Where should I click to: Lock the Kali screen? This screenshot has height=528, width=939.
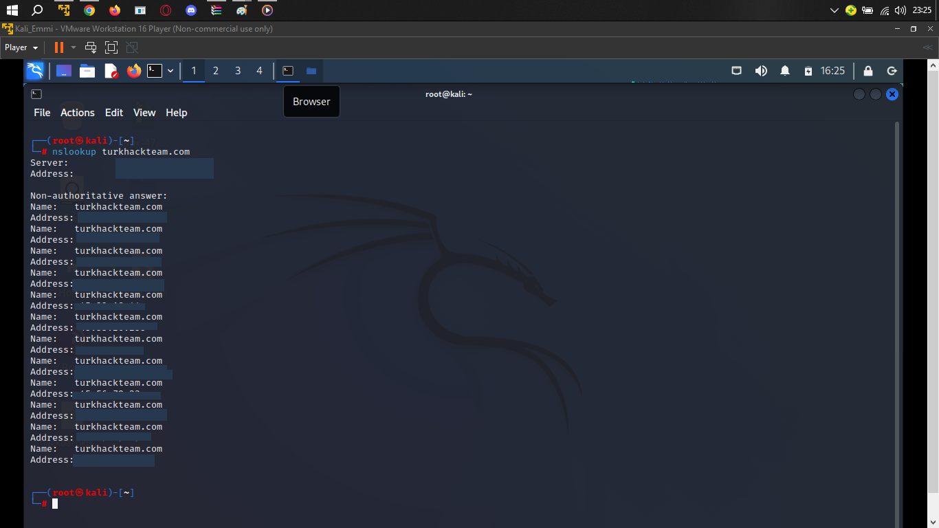(x=868, y=71)
